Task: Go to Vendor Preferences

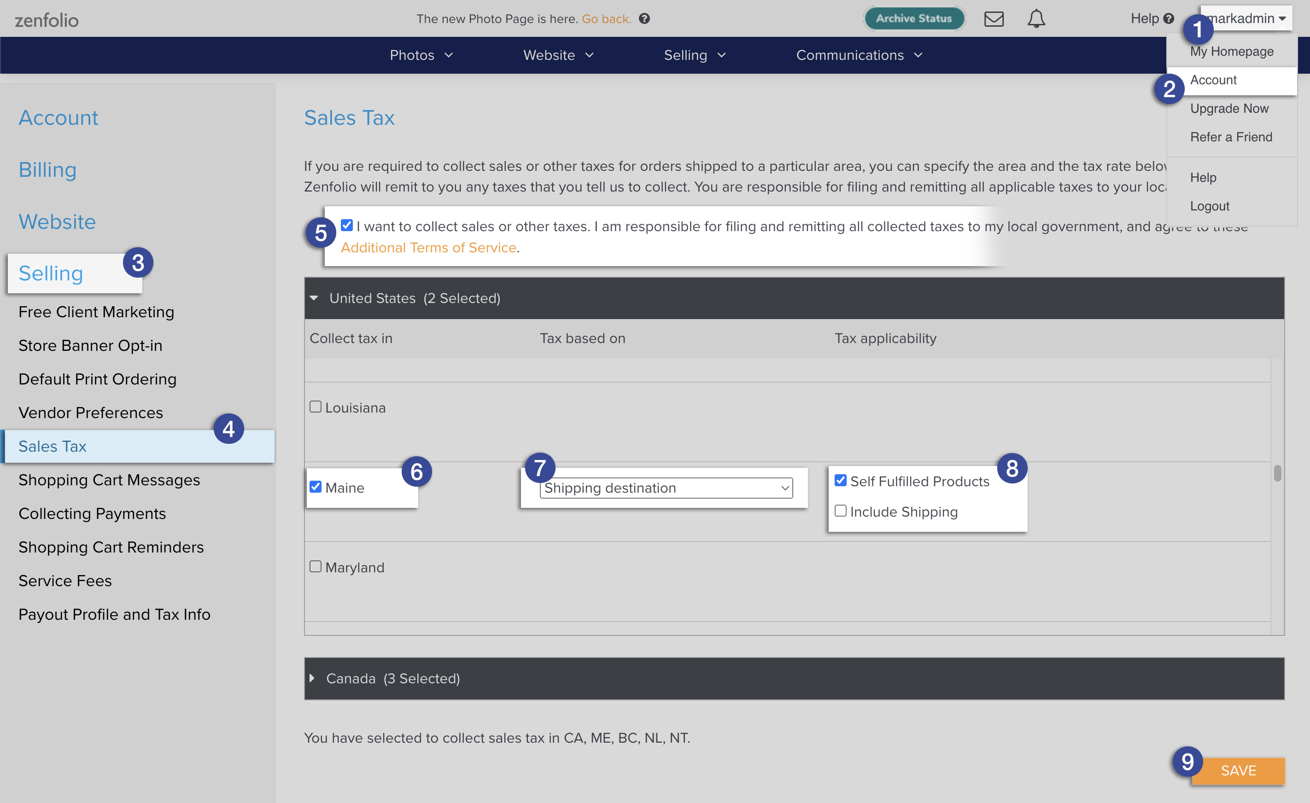Action: click(x=90, y=413)
